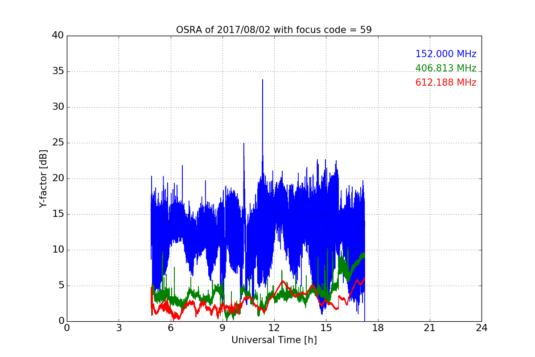Viewport: 535px width, 357px height.
Task: Click y-axis tick label 10
Action: point(58,250)
